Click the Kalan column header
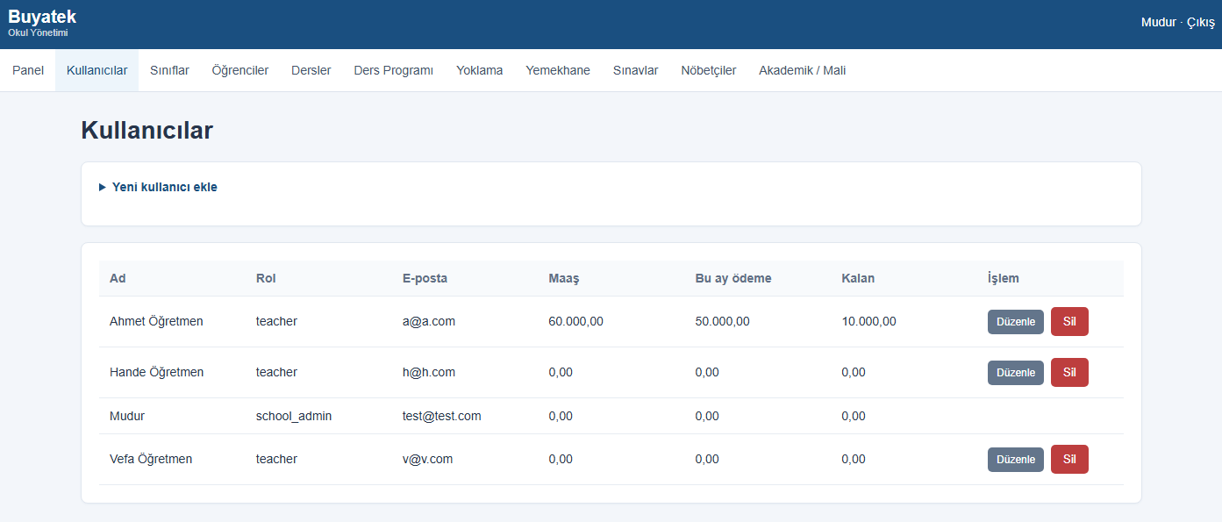 coord(858,278)
